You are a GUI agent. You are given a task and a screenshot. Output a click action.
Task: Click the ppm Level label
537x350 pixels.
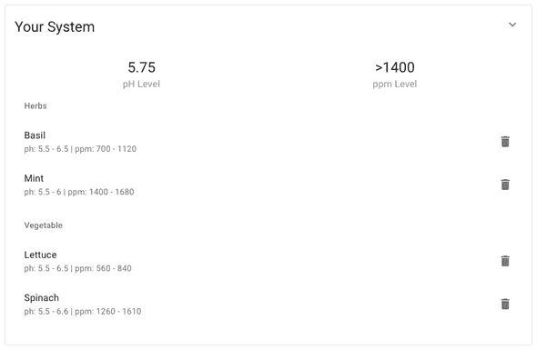394,85
